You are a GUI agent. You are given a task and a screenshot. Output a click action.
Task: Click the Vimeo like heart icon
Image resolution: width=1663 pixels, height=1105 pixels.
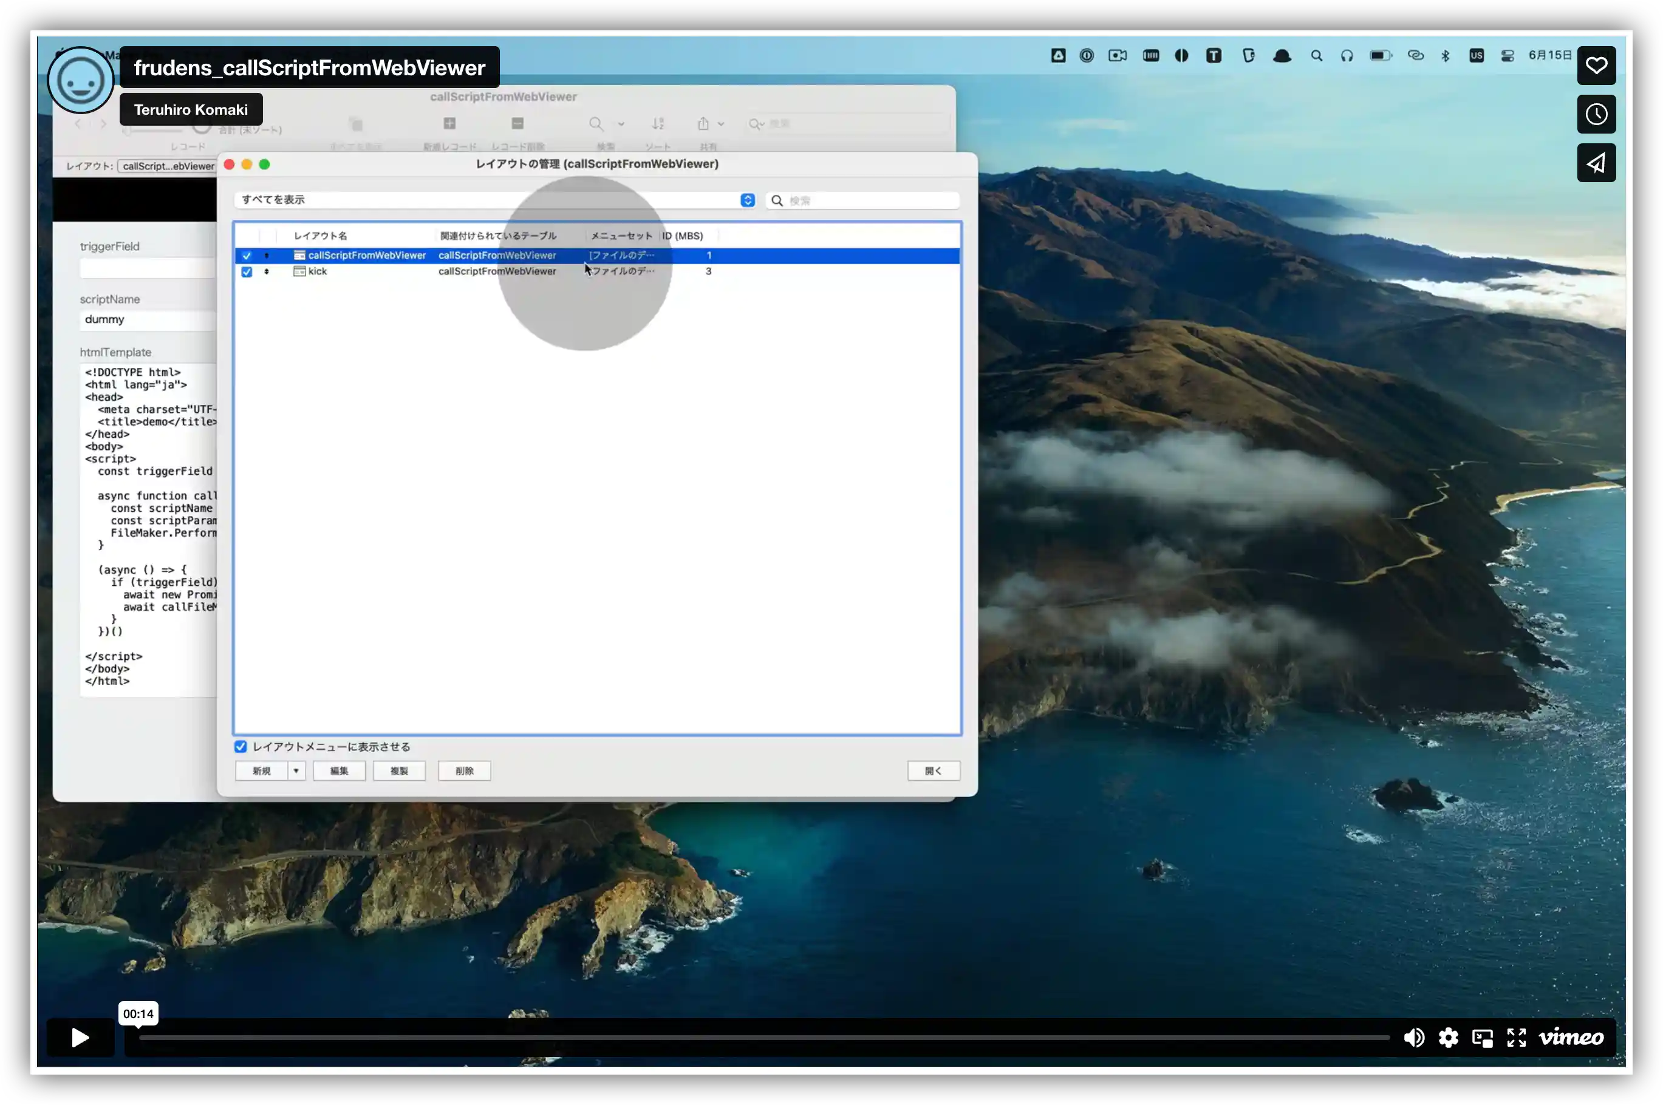pos(1596,66)
